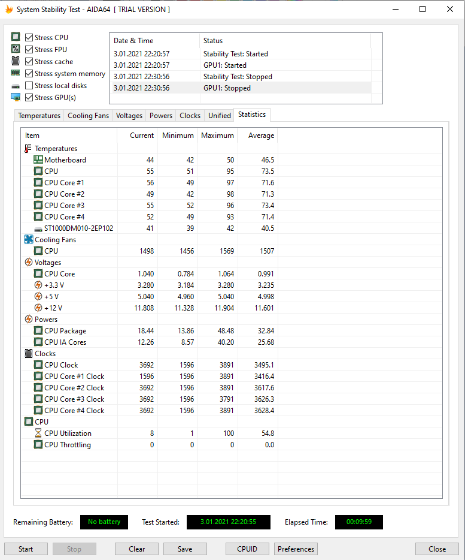The image size is (465, 560).
Task: Click the chip icon of CPU IA Cores row
Action: pyautogui.click(x=38, y=342)
